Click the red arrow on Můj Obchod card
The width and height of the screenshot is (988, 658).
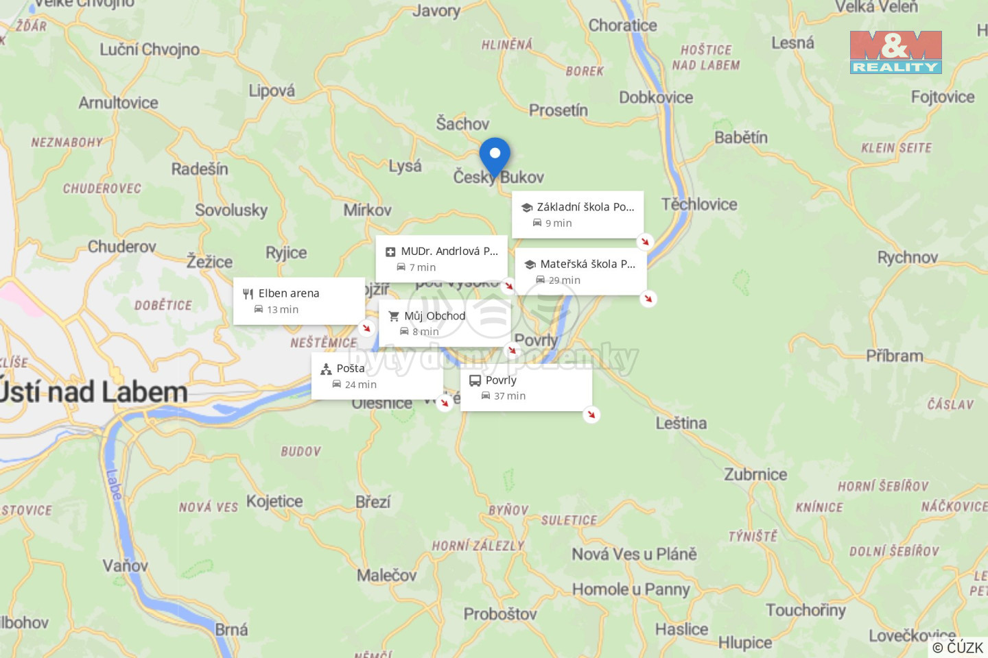pyautogui.click(x=512, y=350)
